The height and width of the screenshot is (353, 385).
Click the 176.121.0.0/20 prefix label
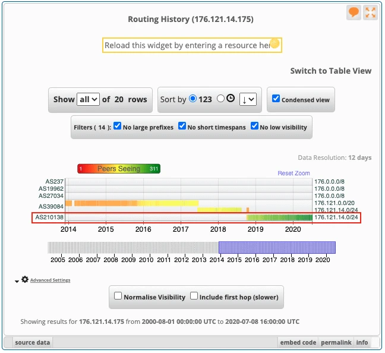pos(334,203)
